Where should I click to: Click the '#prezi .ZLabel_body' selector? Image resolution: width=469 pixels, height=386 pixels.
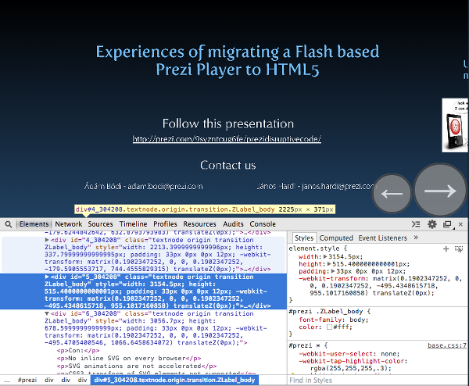point(325,311)
